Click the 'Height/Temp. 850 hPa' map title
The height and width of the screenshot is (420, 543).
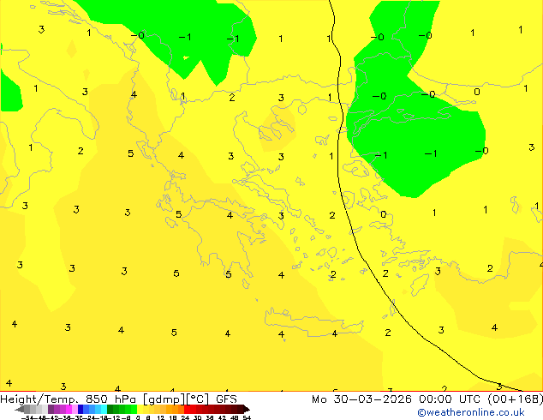coord(68,399)
